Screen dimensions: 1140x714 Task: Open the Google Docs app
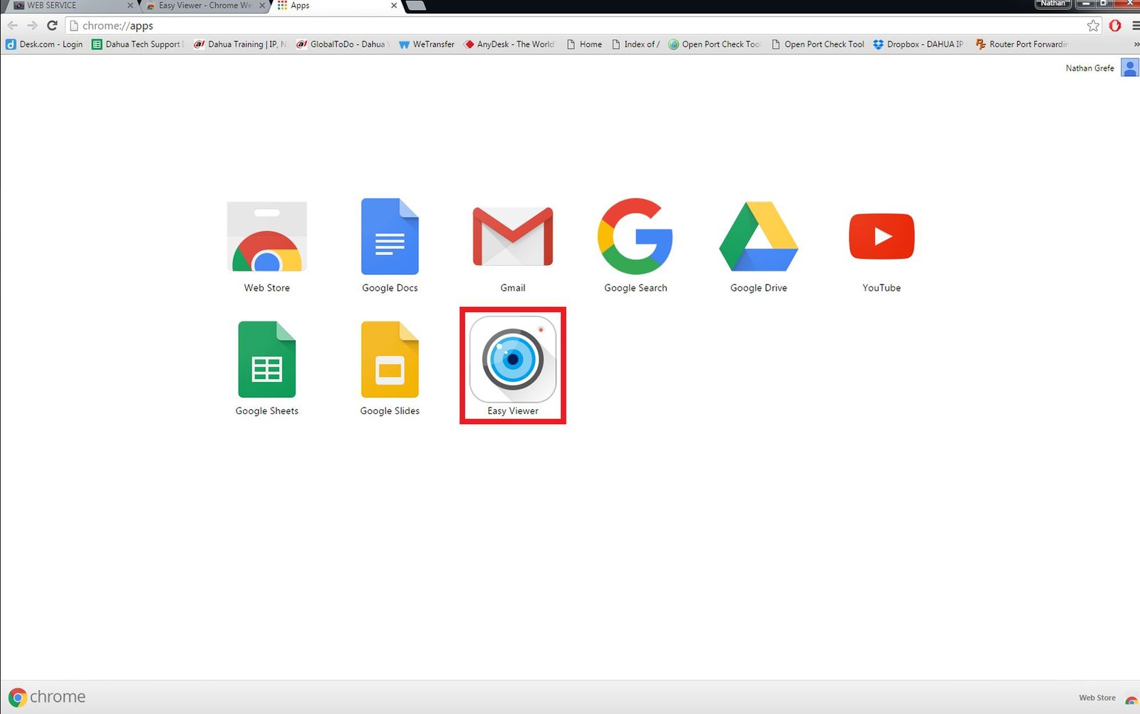(x=390, y=237)
